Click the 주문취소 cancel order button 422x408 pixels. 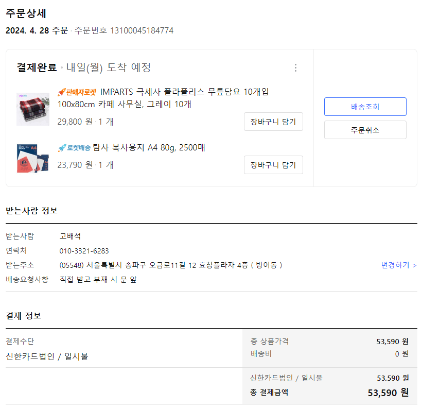365,130
